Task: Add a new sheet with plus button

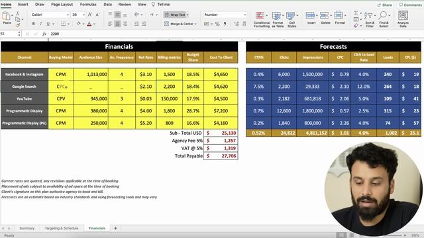Action: [115, 228]
